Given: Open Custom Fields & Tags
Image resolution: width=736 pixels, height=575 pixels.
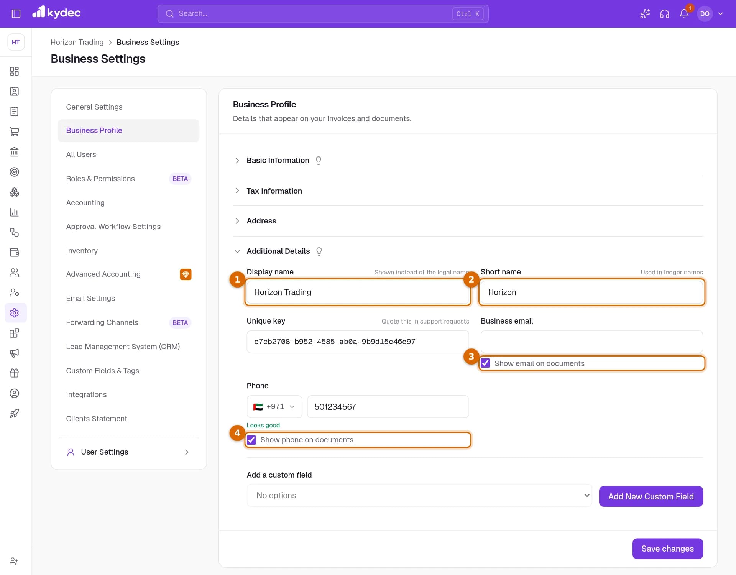Looking at the screenshot, I should (128, 371).
